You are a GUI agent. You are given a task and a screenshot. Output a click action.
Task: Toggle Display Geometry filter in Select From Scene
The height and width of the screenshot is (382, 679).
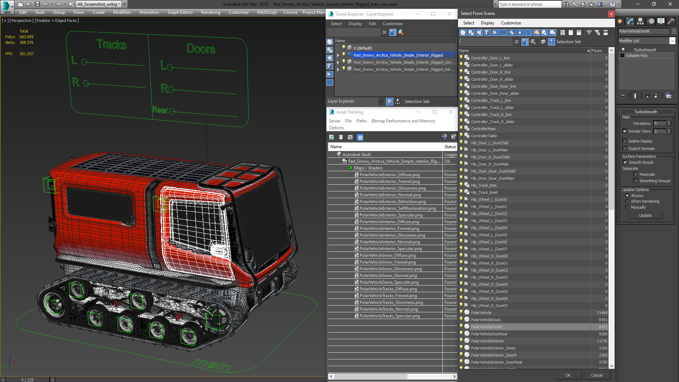click(x=463, y=33)
